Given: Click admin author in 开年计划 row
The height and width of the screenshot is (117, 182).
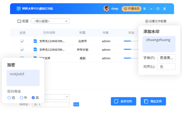Looking at the screenshot, I should tap(106, 50).
